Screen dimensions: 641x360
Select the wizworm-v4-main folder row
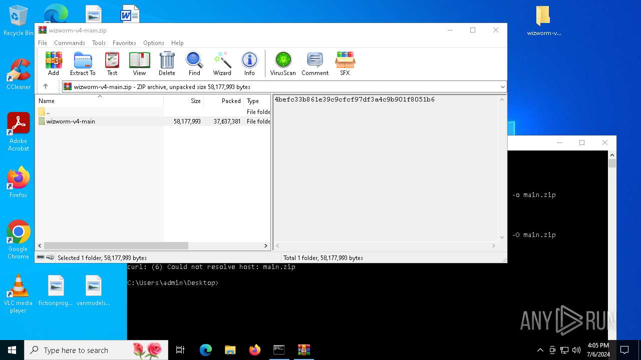pos(153,121)
